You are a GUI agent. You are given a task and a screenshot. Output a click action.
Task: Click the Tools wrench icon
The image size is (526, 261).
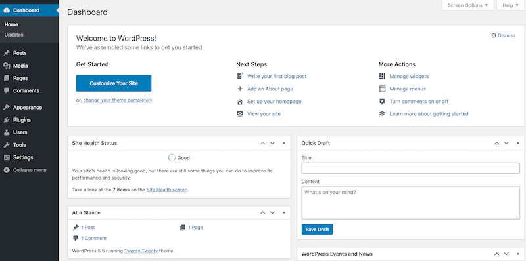coord(7,145)
